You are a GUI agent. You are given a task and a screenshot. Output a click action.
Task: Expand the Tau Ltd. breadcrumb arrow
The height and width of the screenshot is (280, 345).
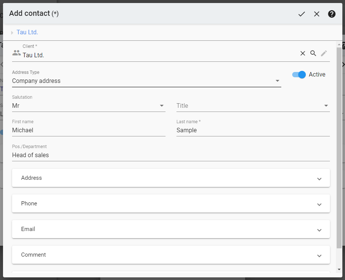[x=12, y=32]
